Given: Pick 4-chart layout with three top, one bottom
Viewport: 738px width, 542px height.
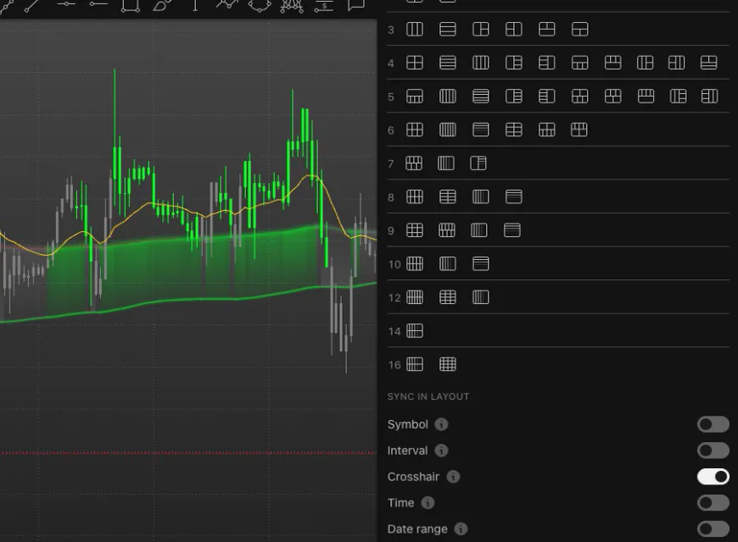Looking at the screenshot, I should click(x=612, y=63).
